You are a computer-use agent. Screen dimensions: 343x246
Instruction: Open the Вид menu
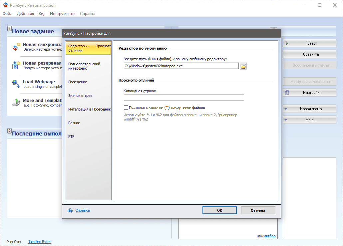click(x=42, y=14)
